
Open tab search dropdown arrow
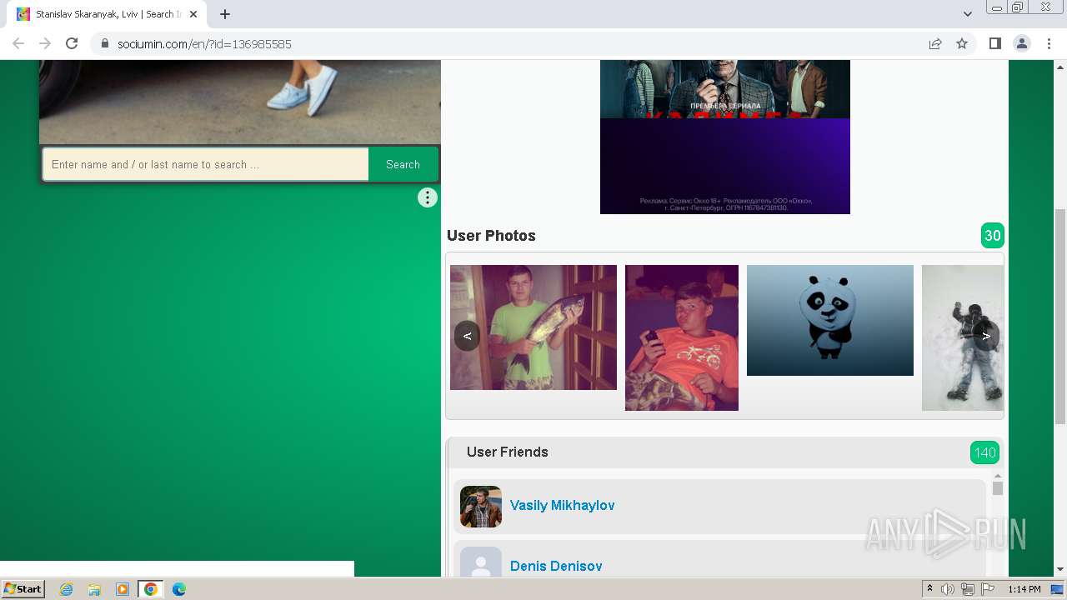[967, 14]
